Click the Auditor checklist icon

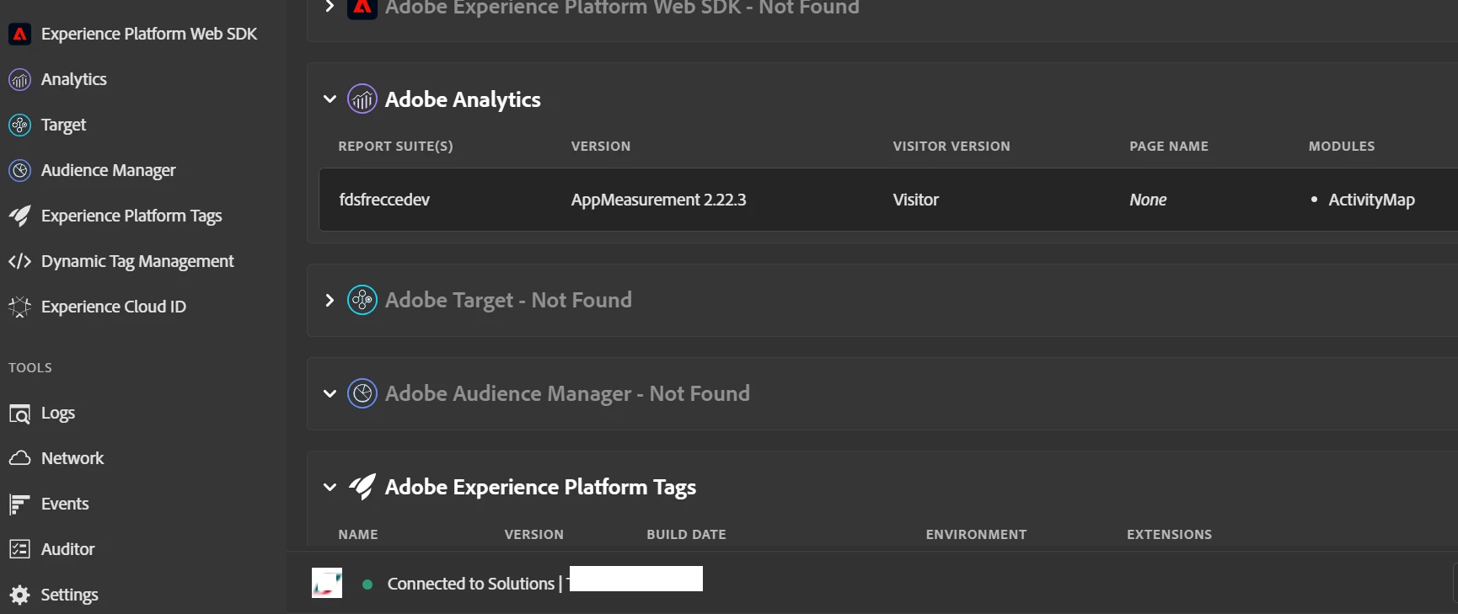(x=19, y=549)
